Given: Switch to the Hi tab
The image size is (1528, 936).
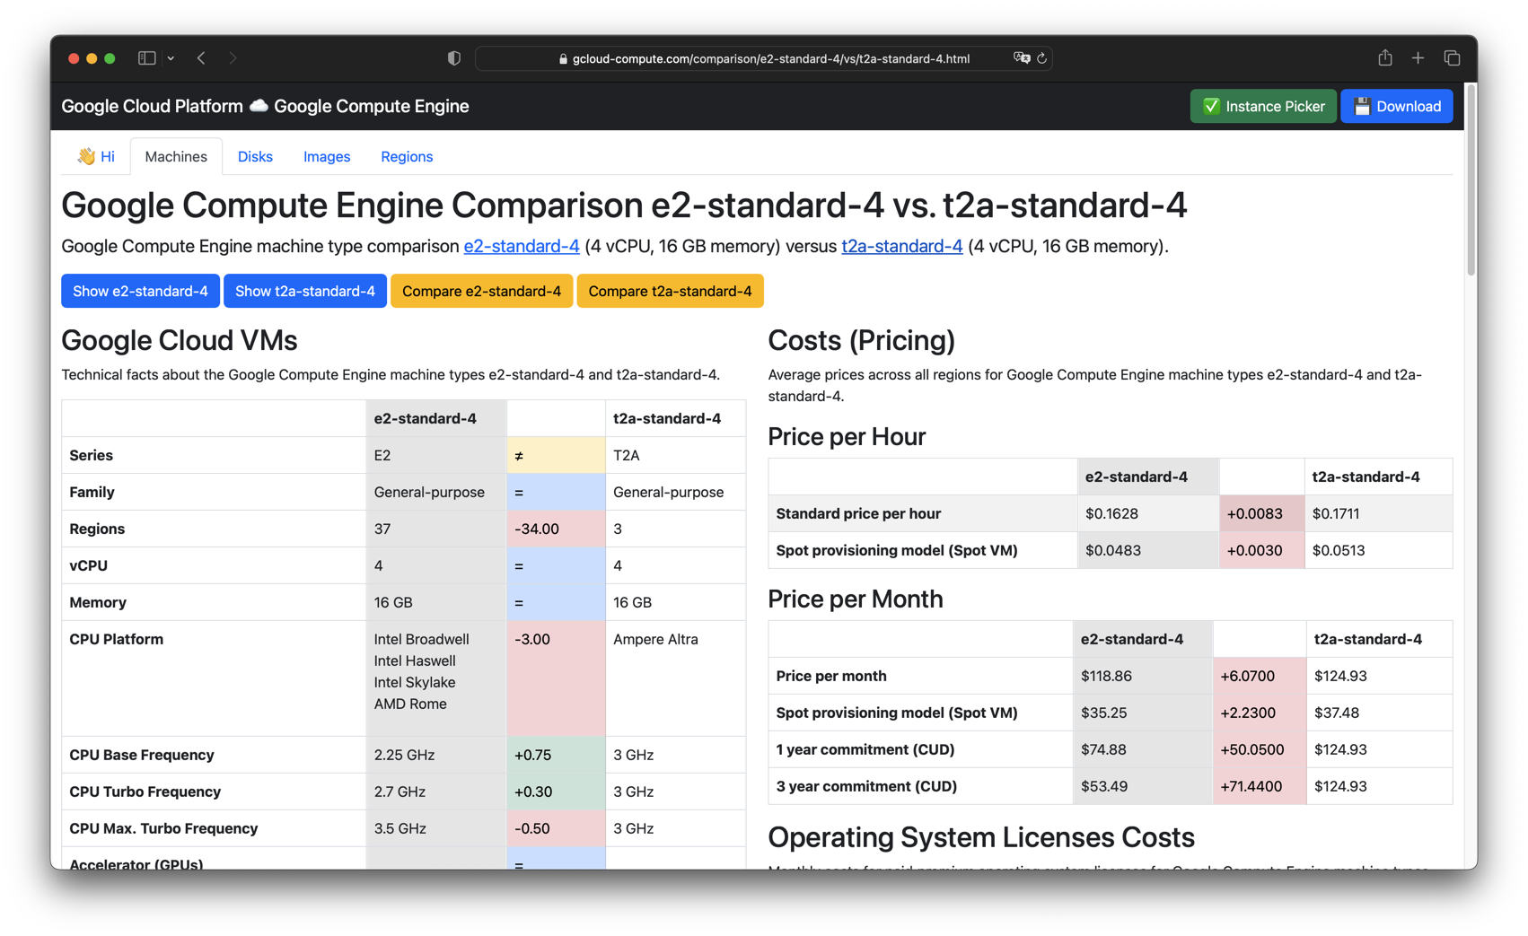Looking at the screenshot, I should pyautogui.click(x=96, y=156).
